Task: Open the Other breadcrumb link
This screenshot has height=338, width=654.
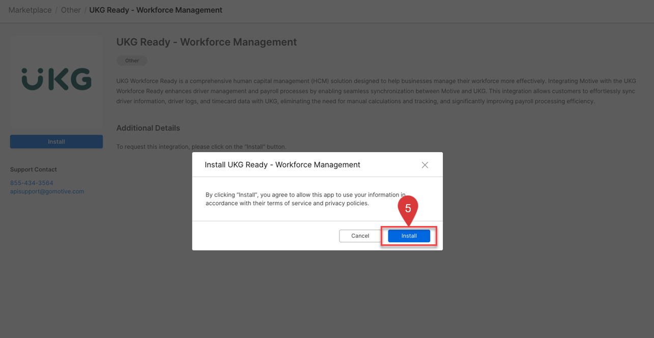Action: tap(71, 10)
